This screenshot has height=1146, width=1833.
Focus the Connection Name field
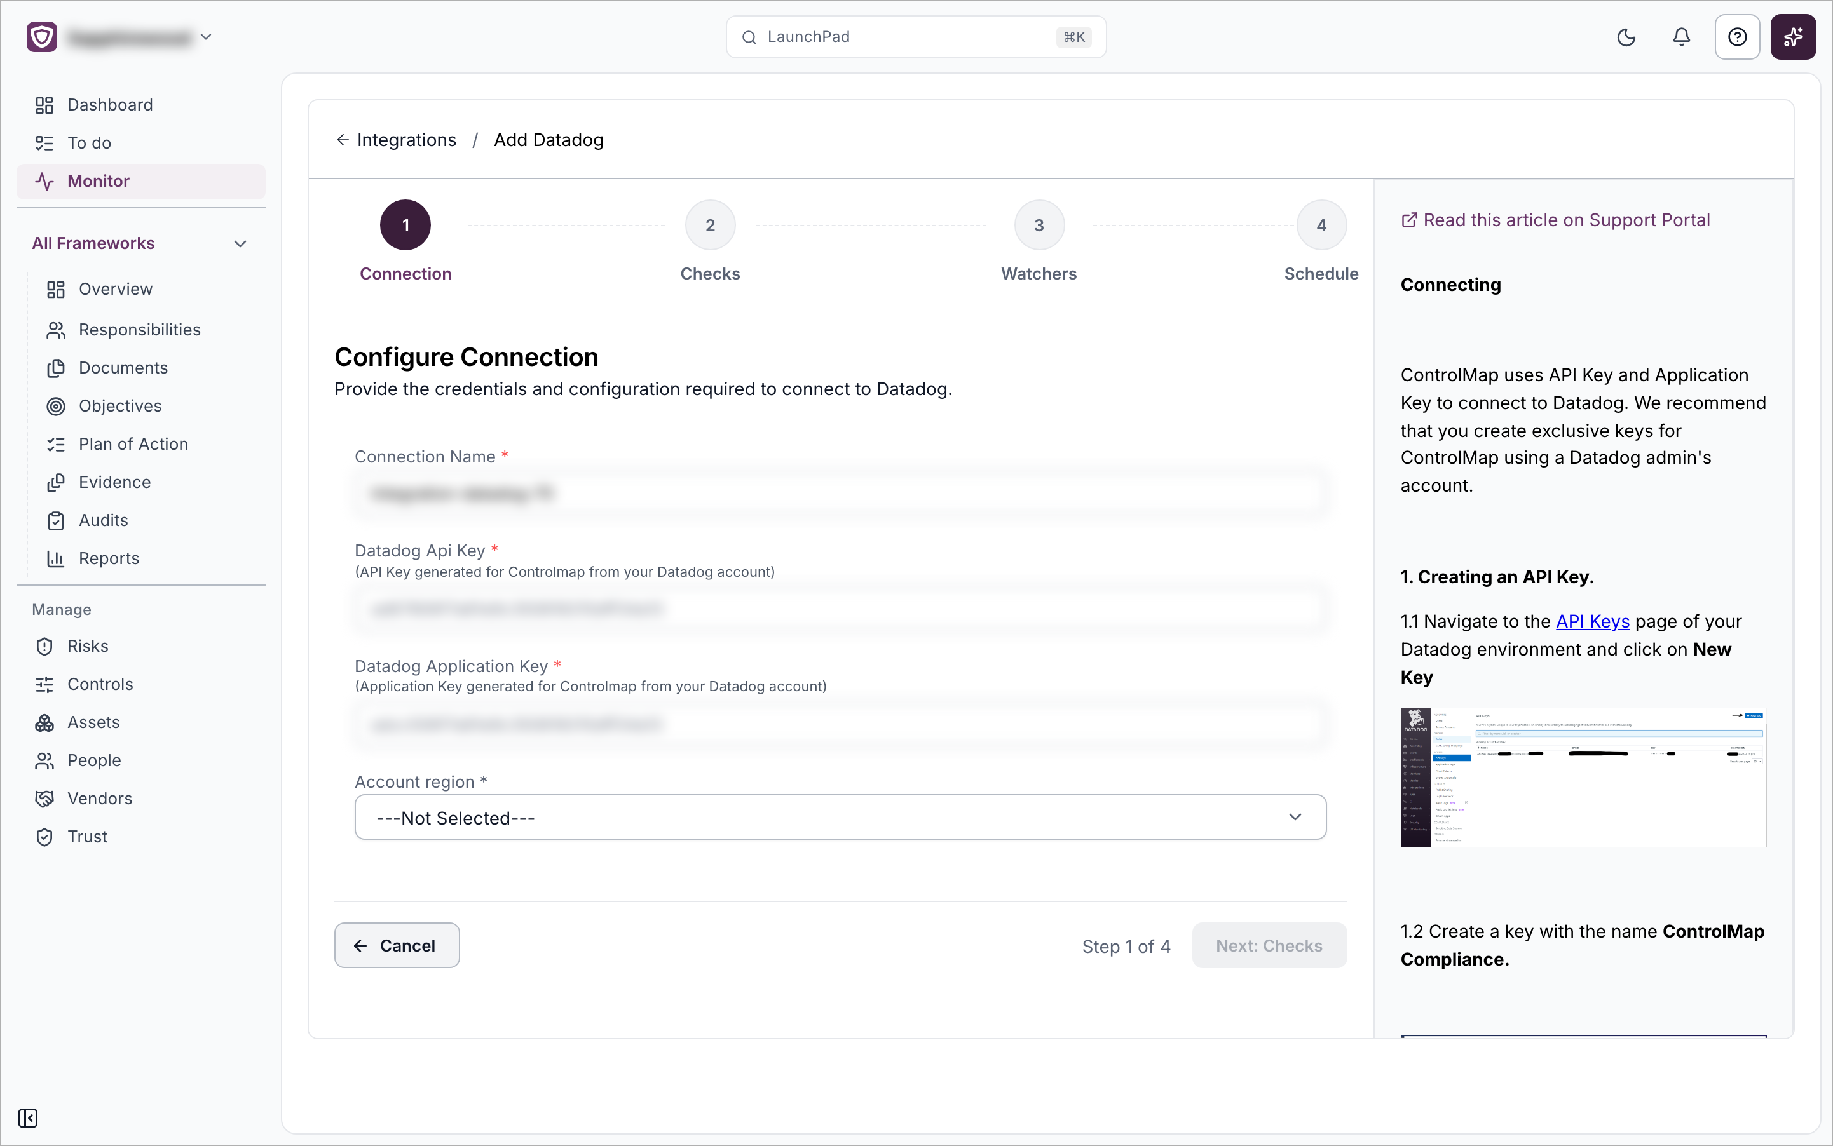point(840,494)
